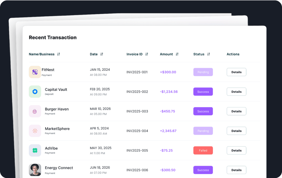
Task: Open the Amount column sorting control
Action: click(177, 54)
